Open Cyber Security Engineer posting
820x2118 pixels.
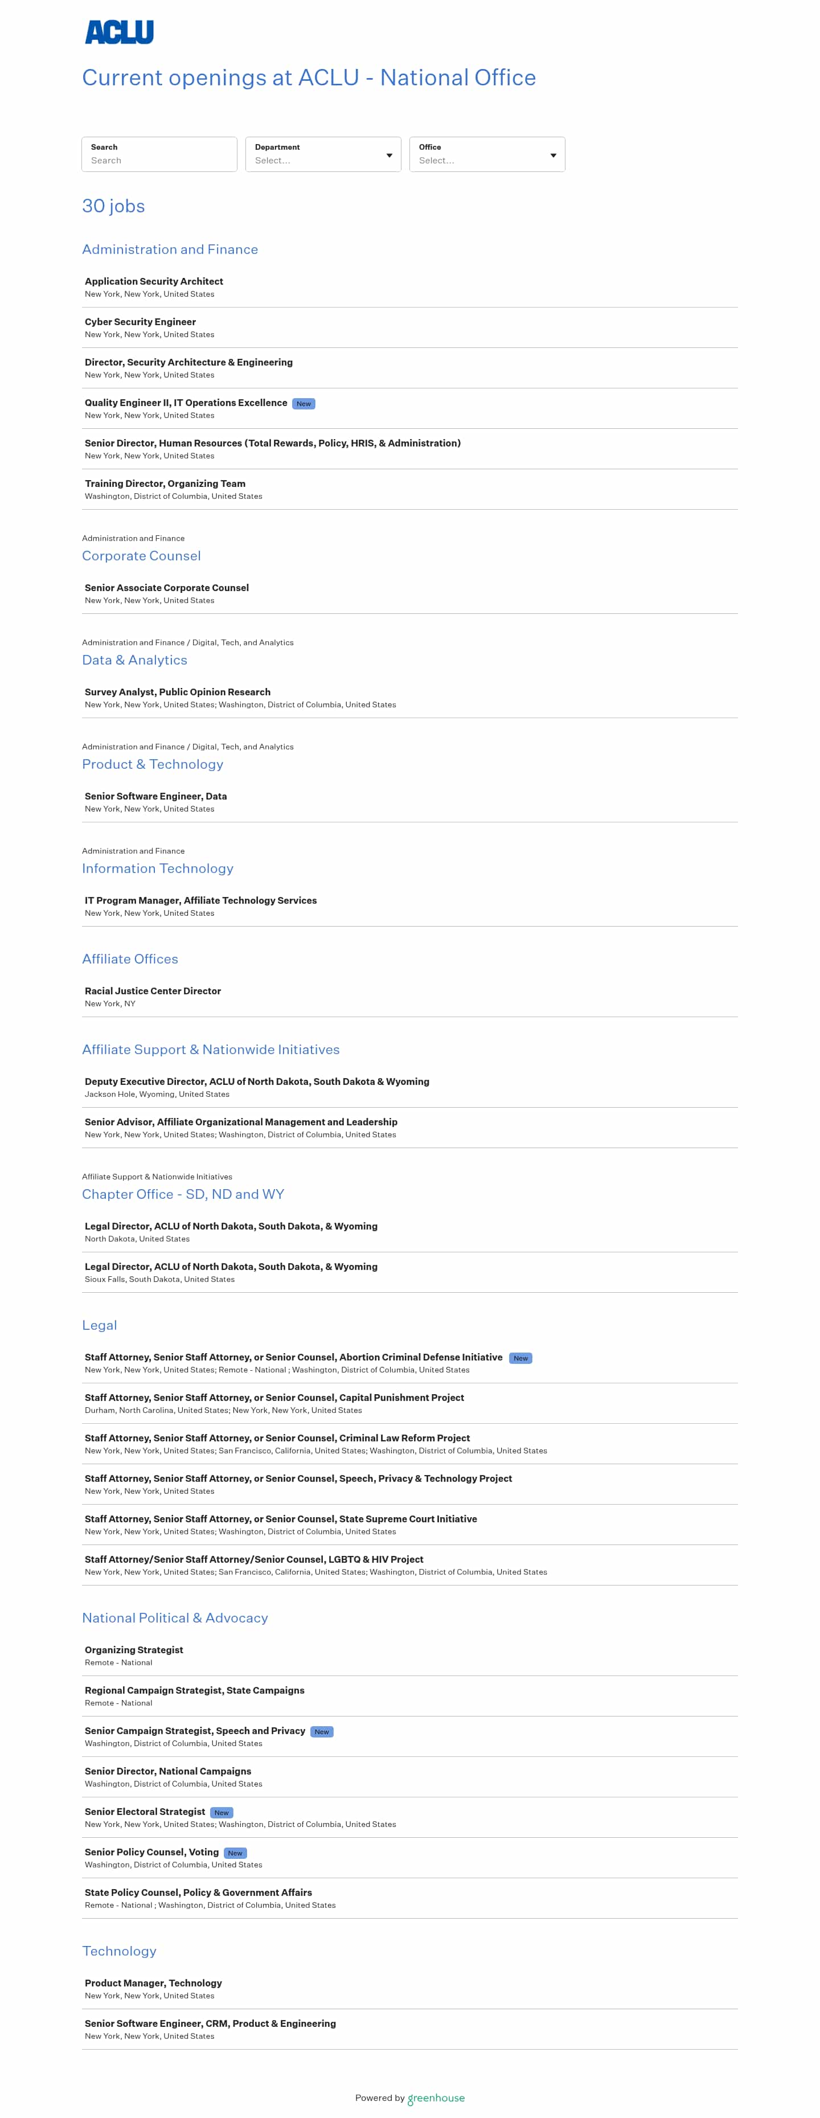pyautogui.click(x=140, y=321)
